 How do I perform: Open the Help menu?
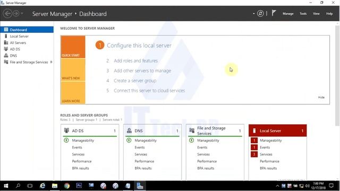pyautogui.click(x=329, y=14)
